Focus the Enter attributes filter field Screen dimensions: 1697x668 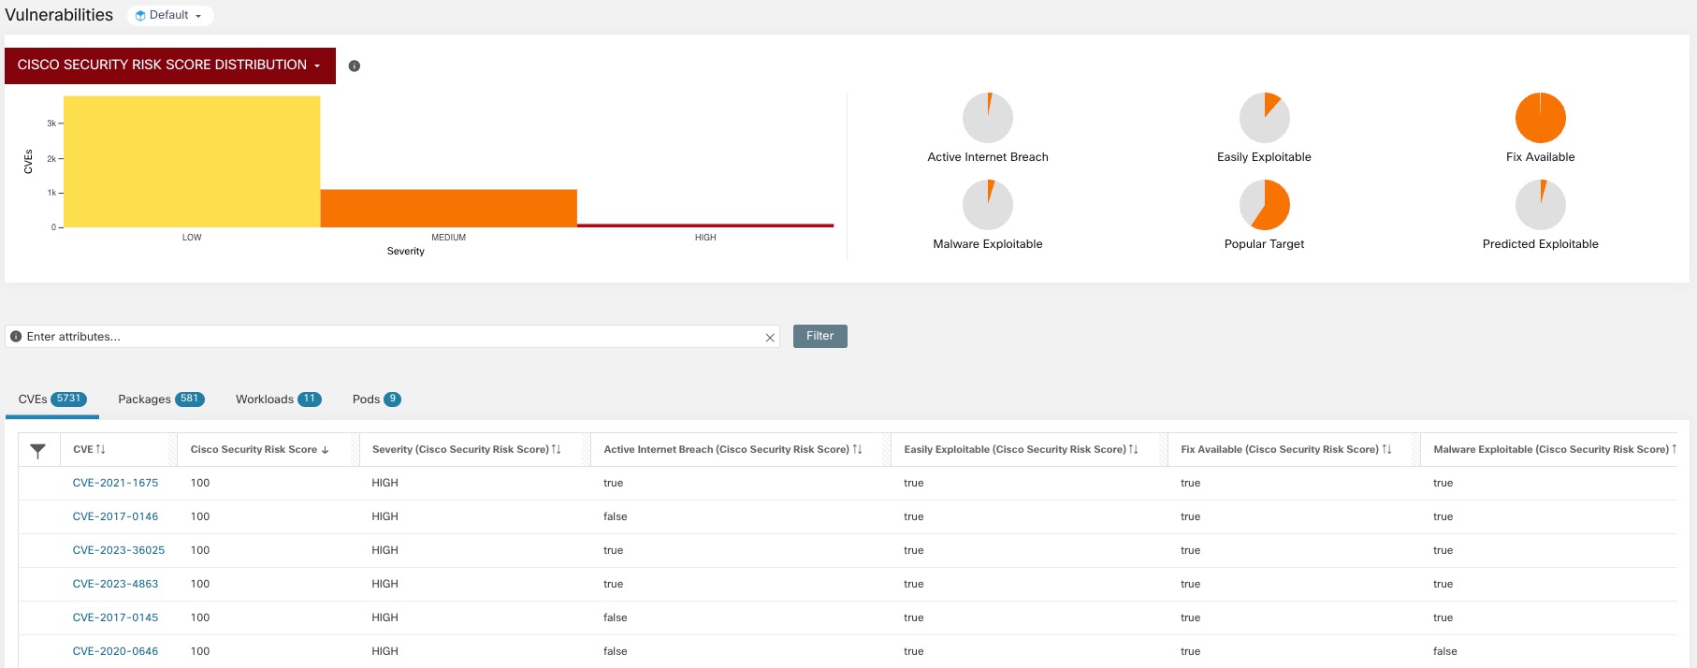tap(393, 337)
